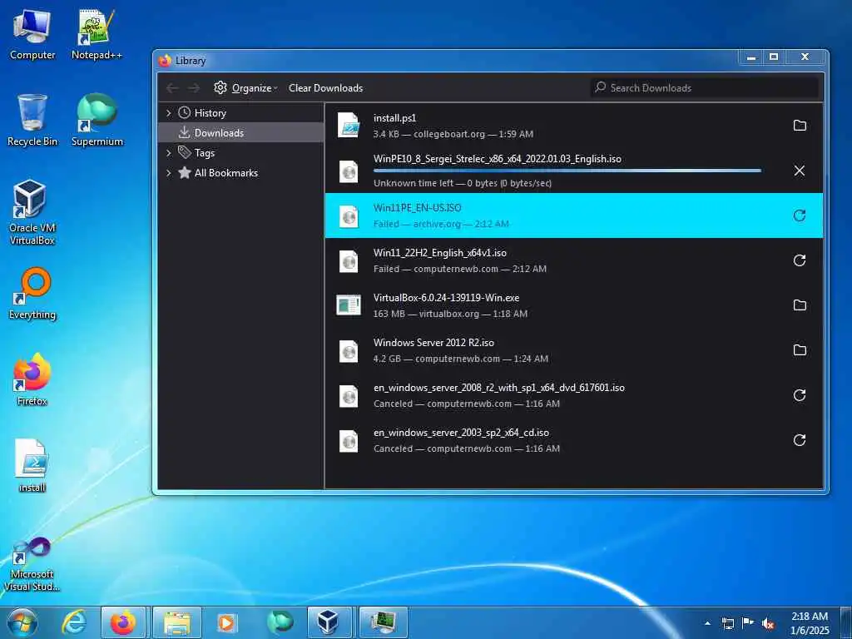The width and height of the screenshot is (852, 639).
Task: Retry the Win11PE_EN-US.ISO download
Action: [x=800, y=215]
